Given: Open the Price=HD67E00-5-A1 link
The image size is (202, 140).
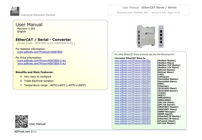Looking at the screenshot, I should tap(41, 63).
